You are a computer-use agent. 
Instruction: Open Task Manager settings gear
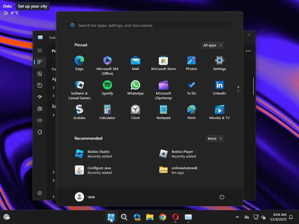click(40, 193)
